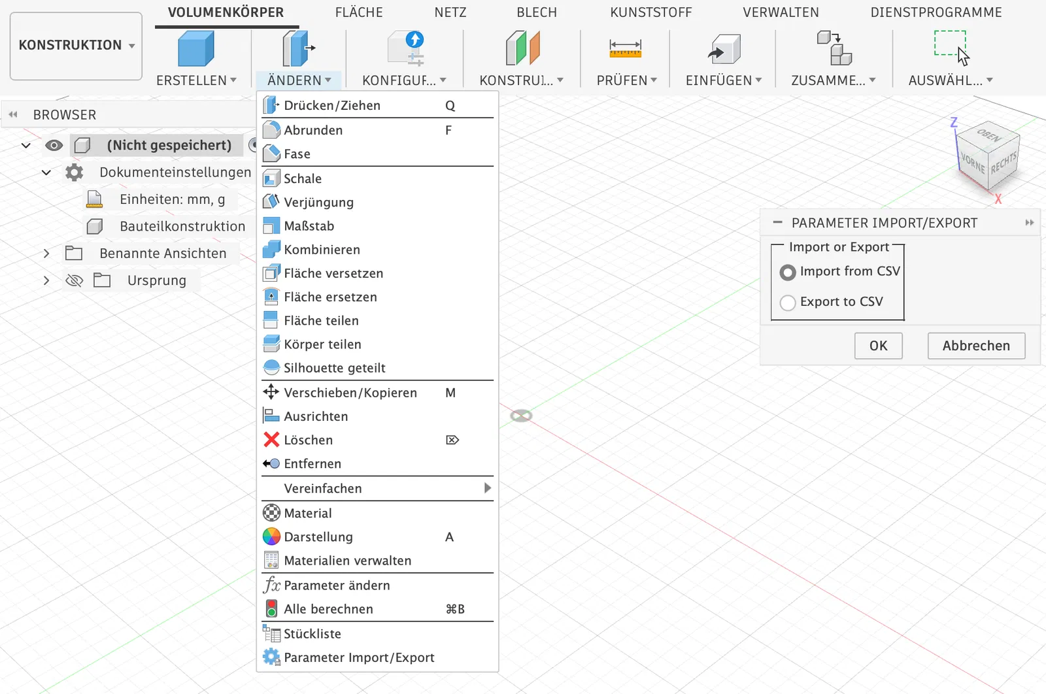Click the Konfigurieren toolbar icon

(x=405, y=48)
